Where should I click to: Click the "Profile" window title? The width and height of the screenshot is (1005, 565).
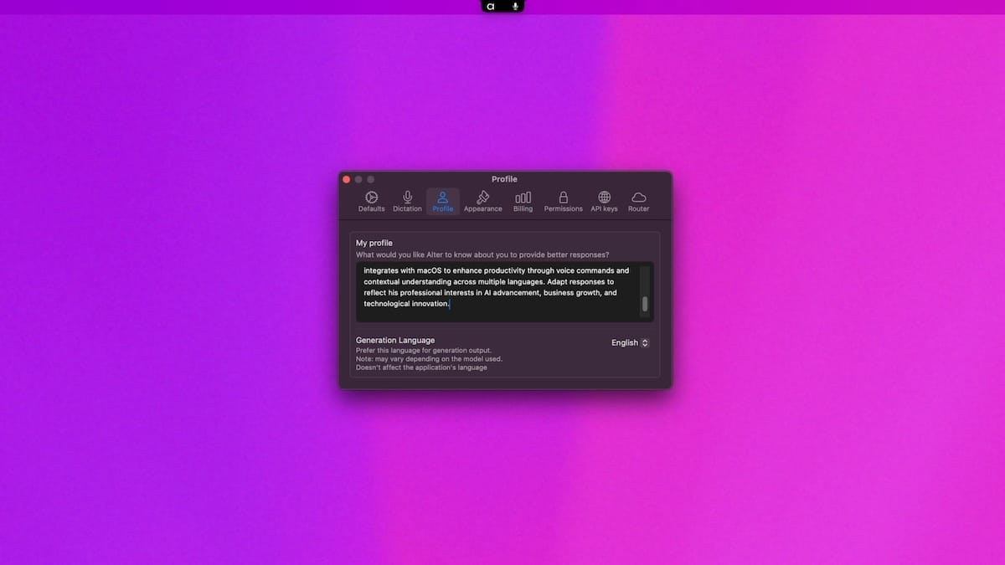coord(504,179)
